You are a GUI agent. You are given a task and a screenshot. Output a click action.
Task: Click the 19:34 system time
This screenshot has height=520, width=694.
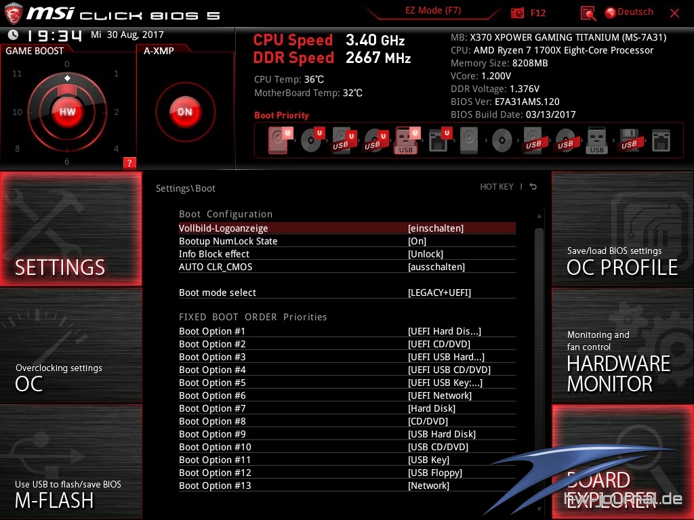click(x=54, y=35)
